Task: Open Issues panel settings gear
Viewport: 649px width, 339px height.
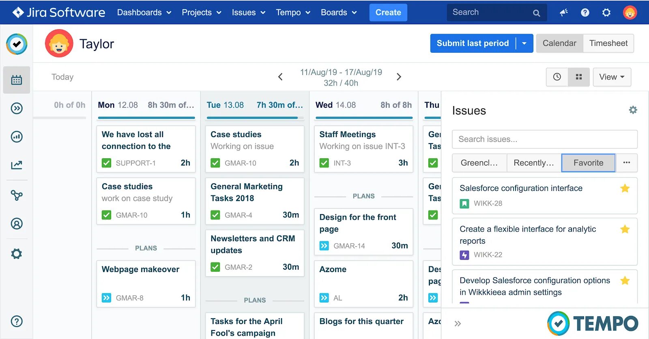Action: coord(633,110)
